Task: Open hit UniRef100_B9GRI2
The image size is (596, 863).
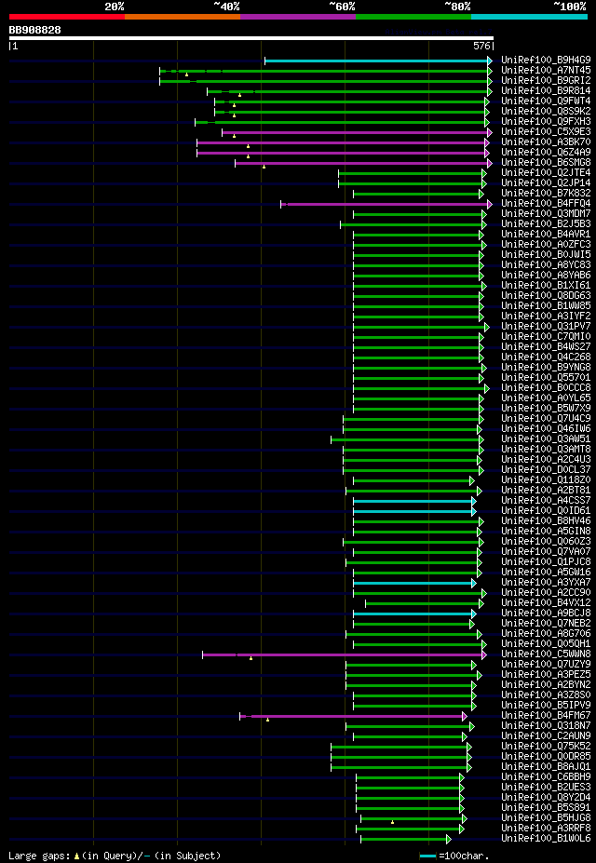Action: tap(547, 80)
